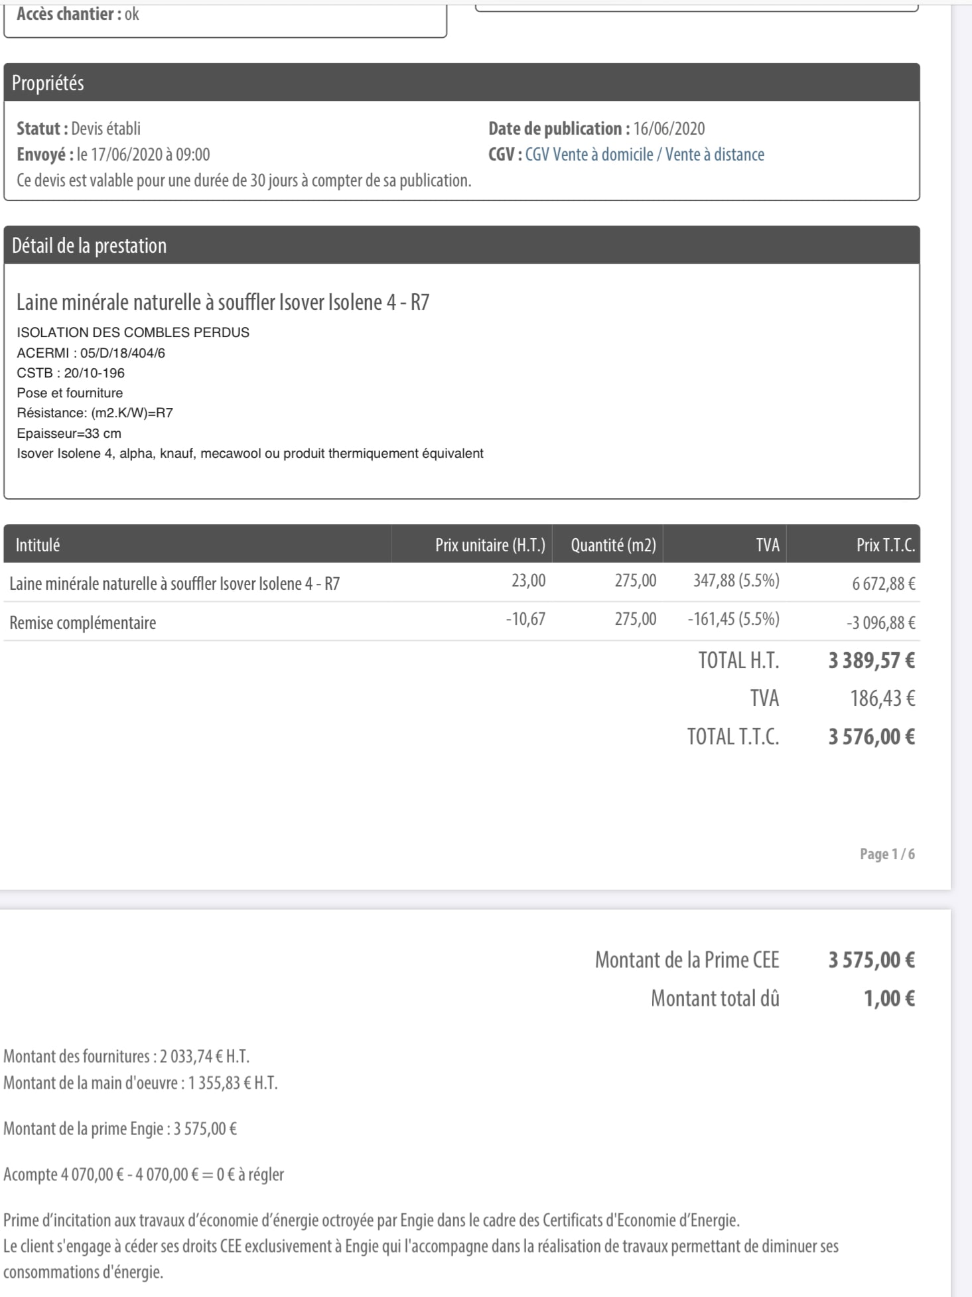Click the TOTAL H.T. amount 3 389,57 €
The height and width of the screenshot is (1297, 972).
[x=871, y=661]
